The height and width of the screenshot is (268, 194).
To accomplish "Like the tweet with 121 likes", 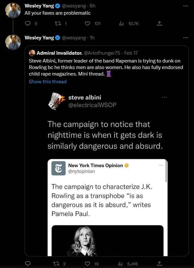I will click(87, 23).
